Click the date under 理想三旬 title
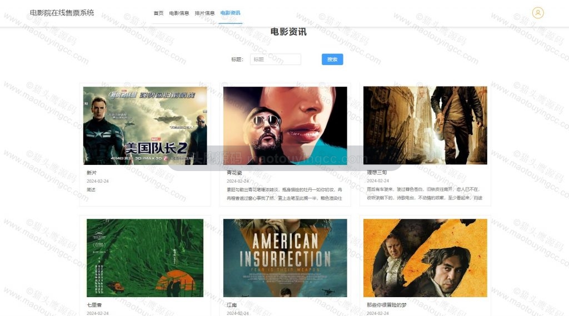Screen dimensions: 569x316 coord(378,180)
